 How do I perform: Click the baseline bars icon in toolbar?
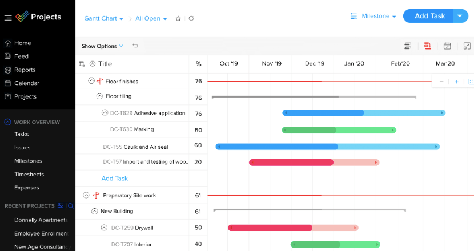pos(408,46)
